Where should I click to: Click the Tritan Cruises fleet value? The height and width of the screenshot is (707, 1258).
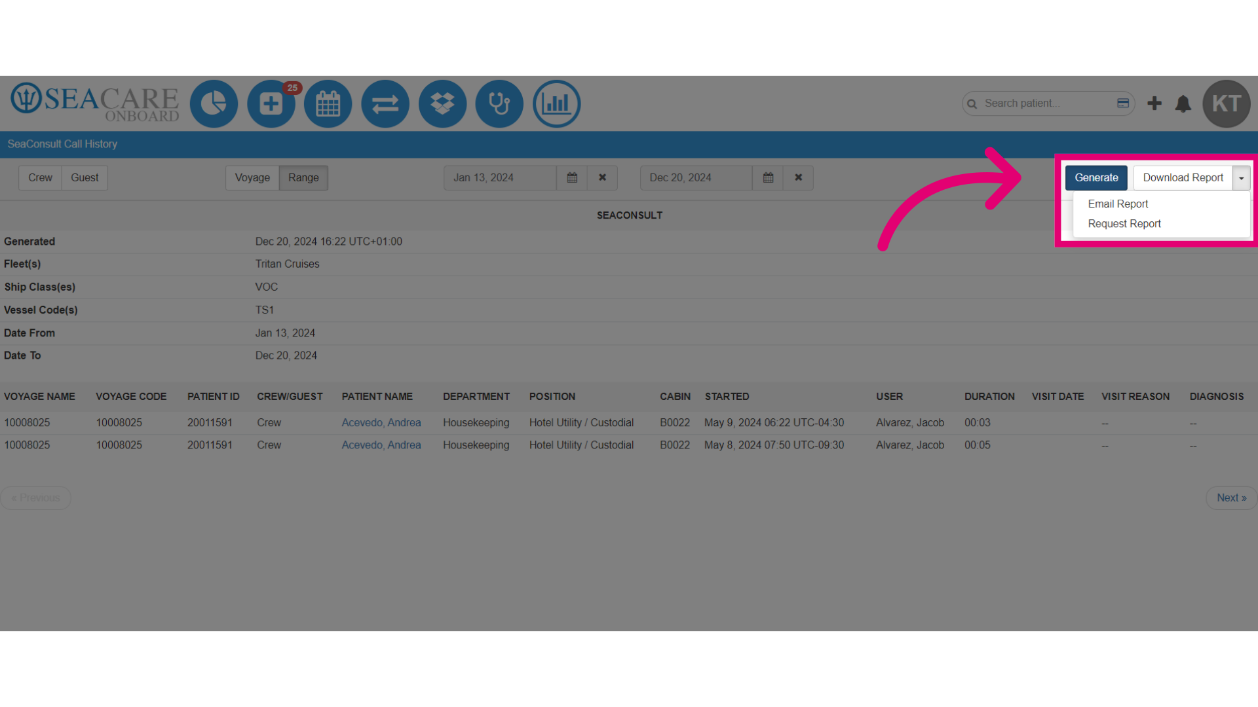click(x=287, y=264)
